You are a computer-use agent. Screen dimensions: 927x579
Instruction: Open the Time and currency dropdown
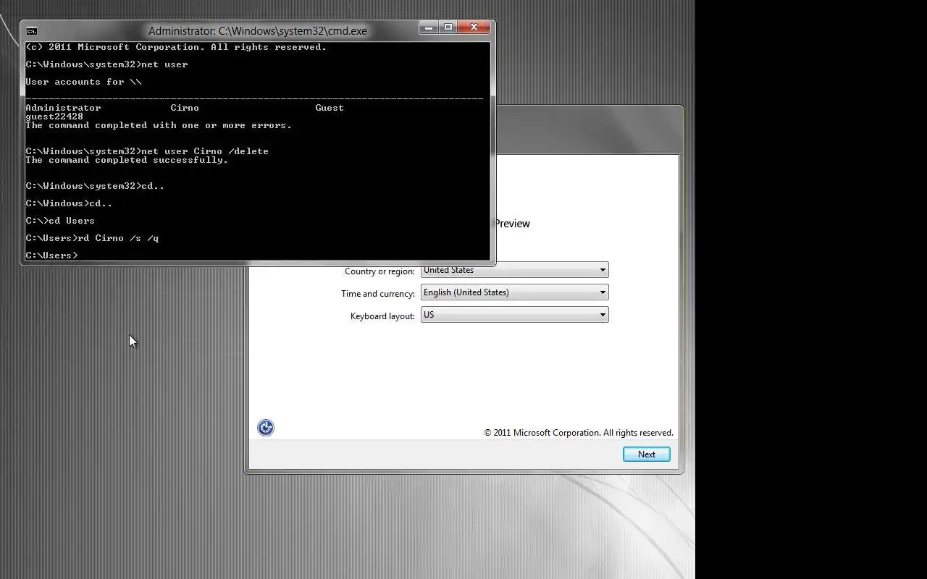[514, 292]
